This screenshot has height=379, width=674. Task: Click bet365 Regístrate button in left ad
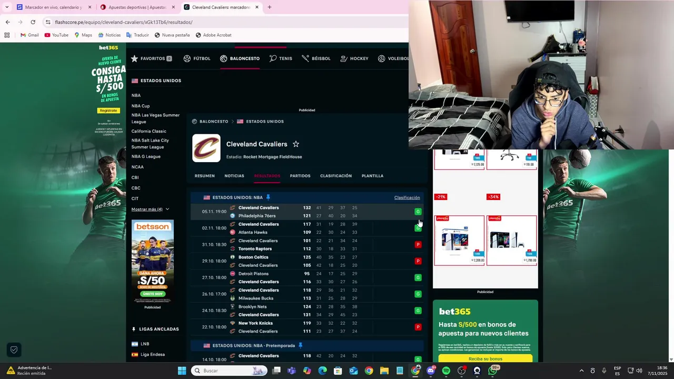[108, 111]
